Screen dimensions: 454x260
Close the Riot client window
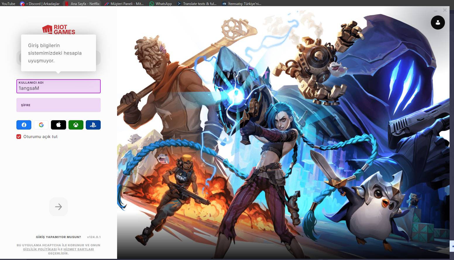click(445, 10)
